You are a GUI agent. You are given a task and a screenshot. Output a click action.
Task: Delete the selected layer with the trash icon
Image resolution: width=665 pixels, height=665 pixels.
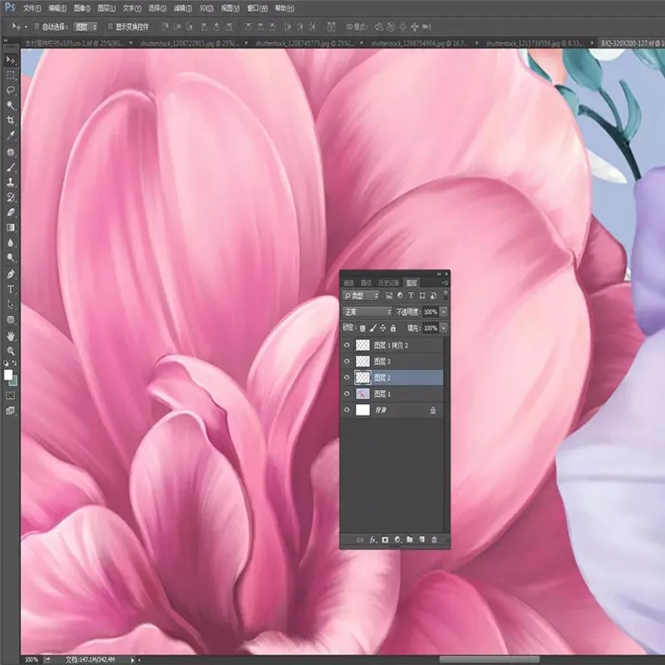coord(434,539)
